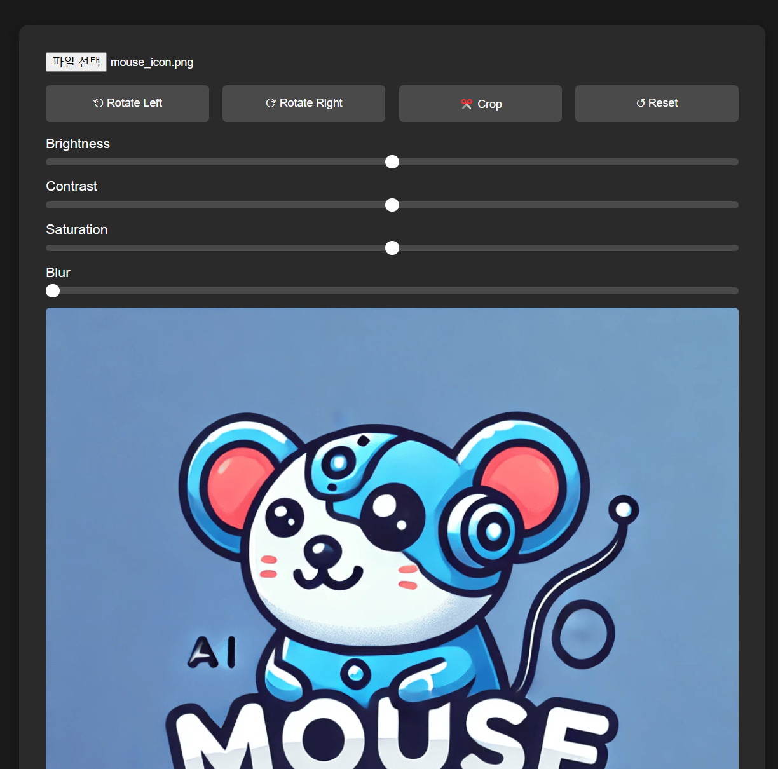The height and width of the screenshot is (769, 778).
Task: Click the Brightness slider handle
Action: pyautogui.click(x=392, y=162)
